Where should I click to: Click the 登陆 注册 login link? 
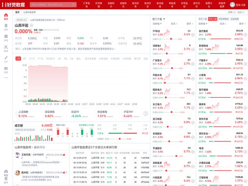tap(240, 5)
